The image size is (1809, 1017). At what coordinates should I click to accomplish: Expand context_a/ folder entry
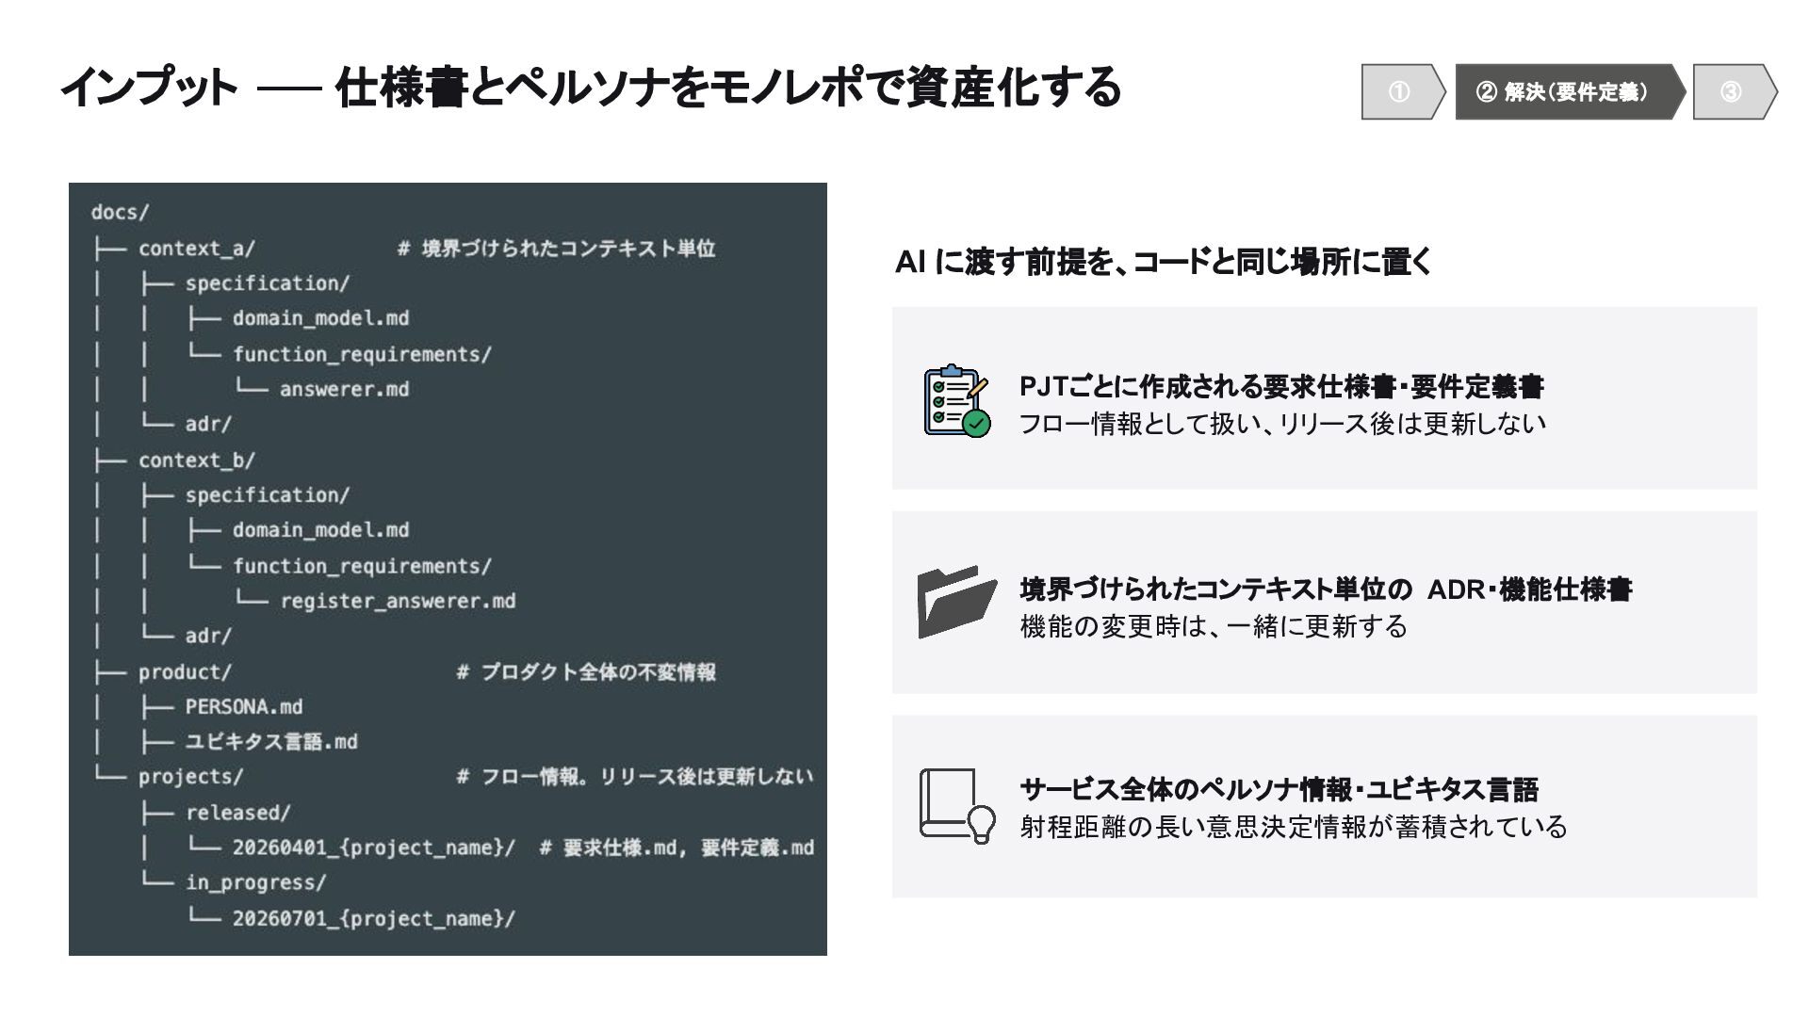point(197,249)
